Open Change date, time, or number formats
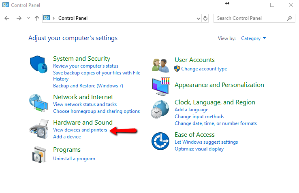 [x=216, y=123]
